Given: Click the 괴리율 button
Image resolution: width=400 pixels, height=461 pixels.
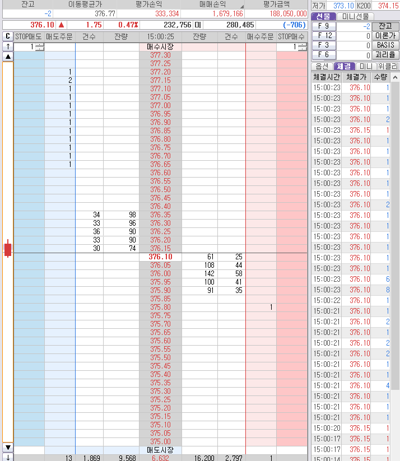Looking at the screenshot, I should 385,55.
